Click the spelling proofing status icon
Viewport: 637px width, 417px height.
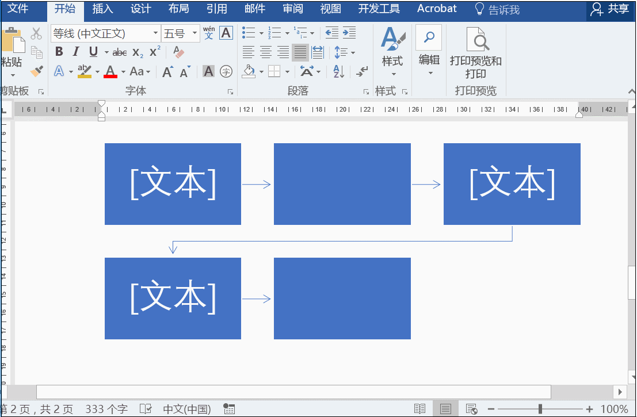[146, 408]
